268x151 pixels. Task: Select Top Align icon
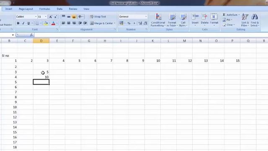63,16
